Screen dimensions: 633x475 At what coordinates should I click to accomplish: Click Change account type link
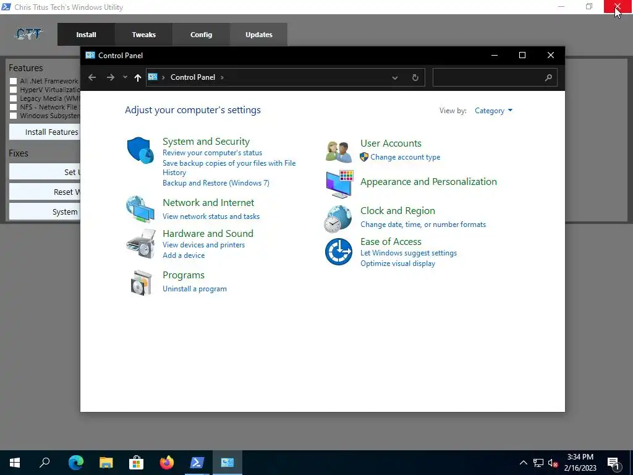pos(406,157)
